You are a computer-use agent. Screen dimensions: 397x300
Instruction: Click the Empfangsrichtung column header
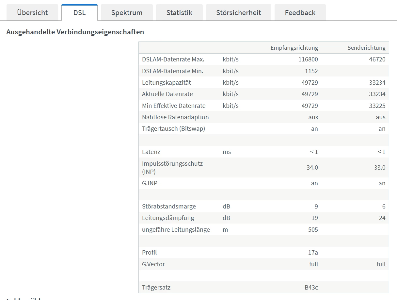coord(294,48)
